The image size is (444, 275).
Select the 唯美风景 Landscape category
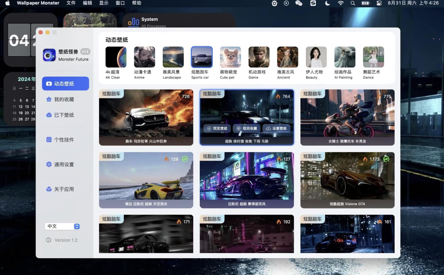[x=173, y=57]
